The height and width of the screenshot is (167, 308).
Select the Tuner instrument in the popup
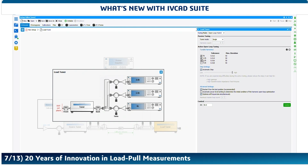82,107
